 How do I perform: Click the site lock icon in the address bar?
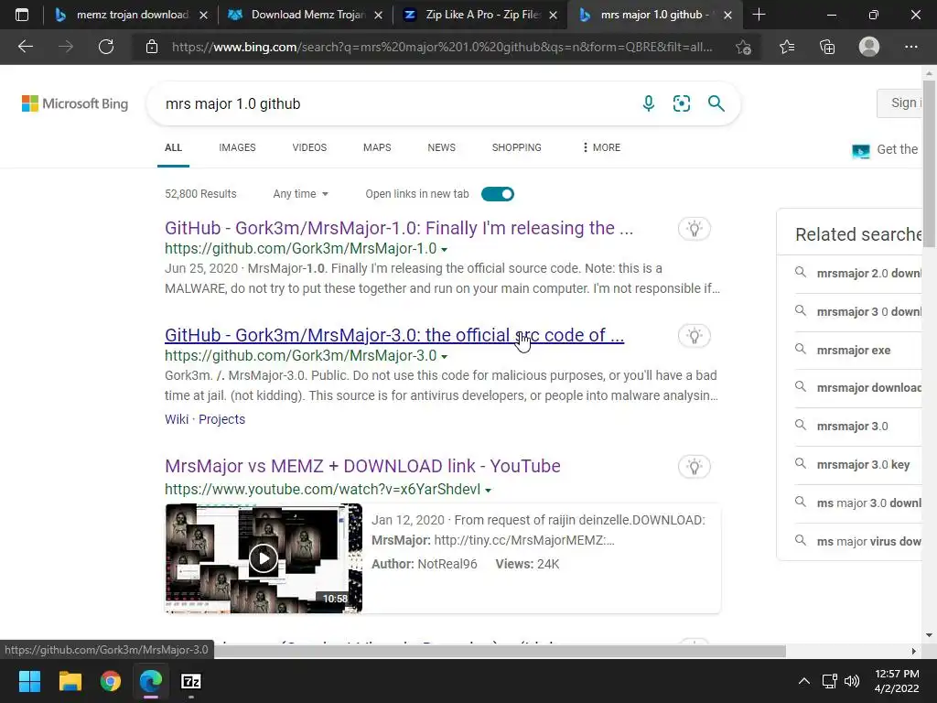152,47
